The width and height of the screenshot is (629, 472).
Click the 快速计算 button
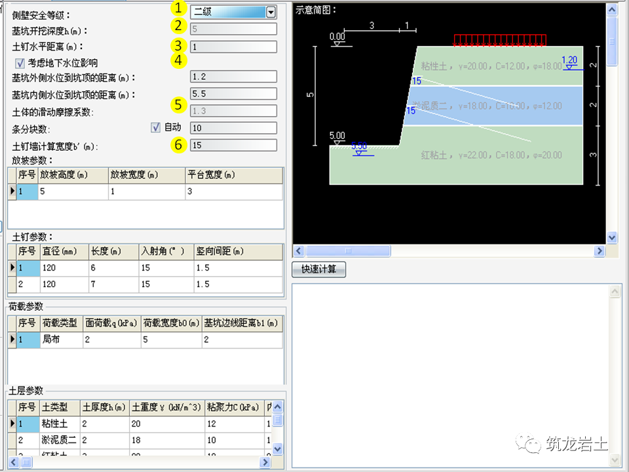pyautogui.click(x=319, y=269)
